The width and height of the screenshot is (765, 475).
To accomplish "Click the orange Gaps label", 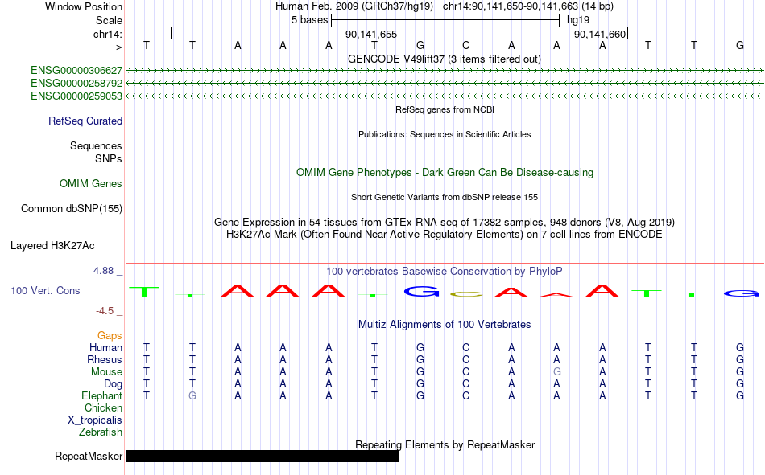I will tap(110, 335).
